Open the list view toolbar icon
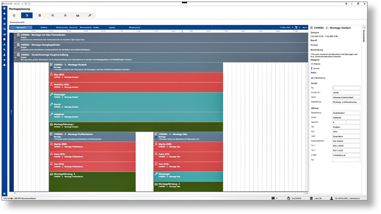 pyautogui.click(x=52, y=15)
